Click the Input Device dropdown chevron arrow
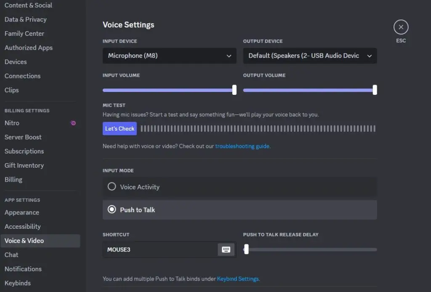 click(x=229, y=56)
